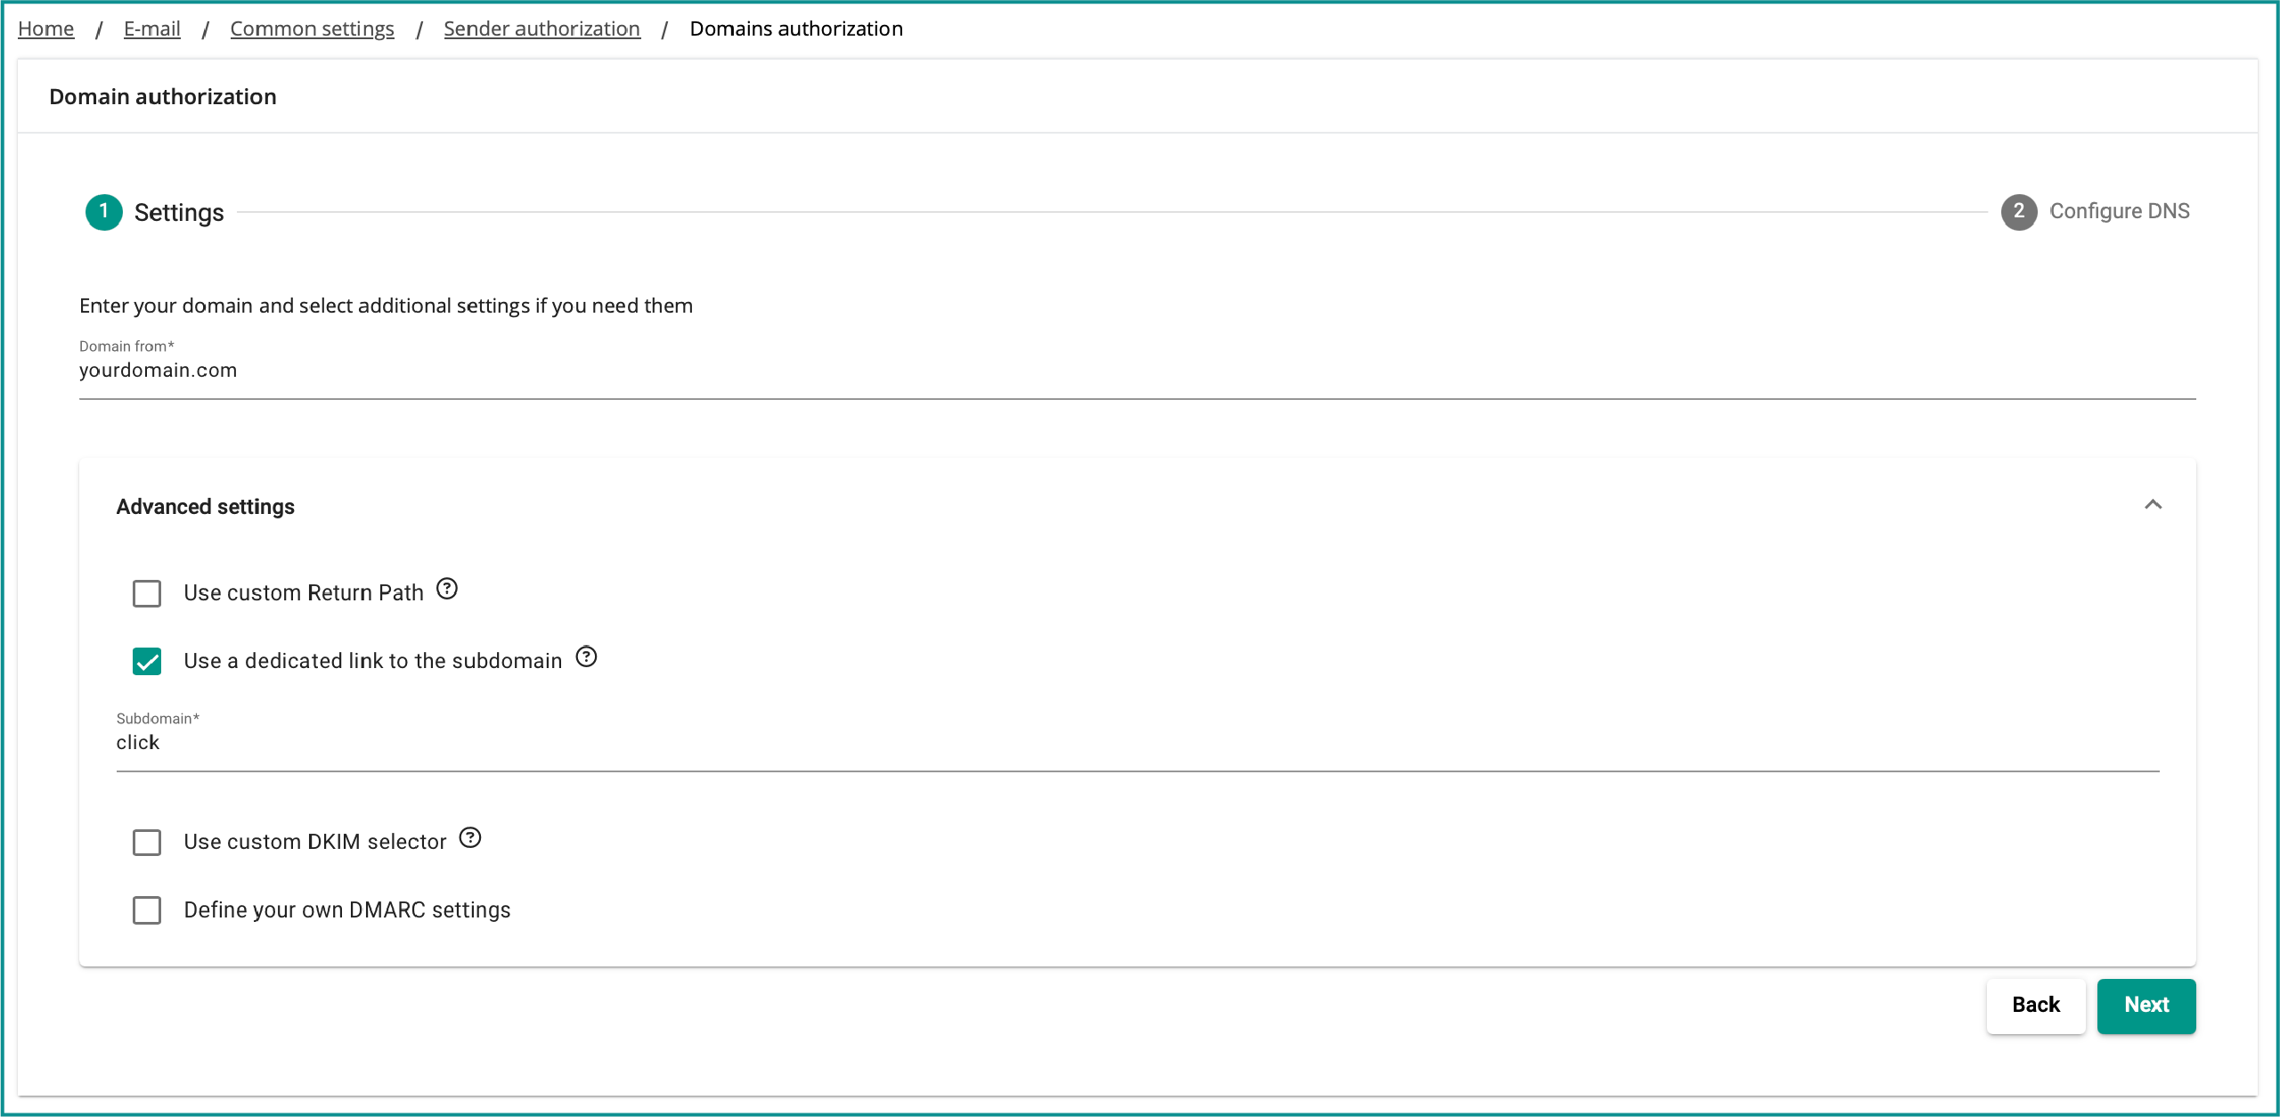Check Define your own DMARC settings
This screenshot has width=2280, height=1117.
[147, 909]
